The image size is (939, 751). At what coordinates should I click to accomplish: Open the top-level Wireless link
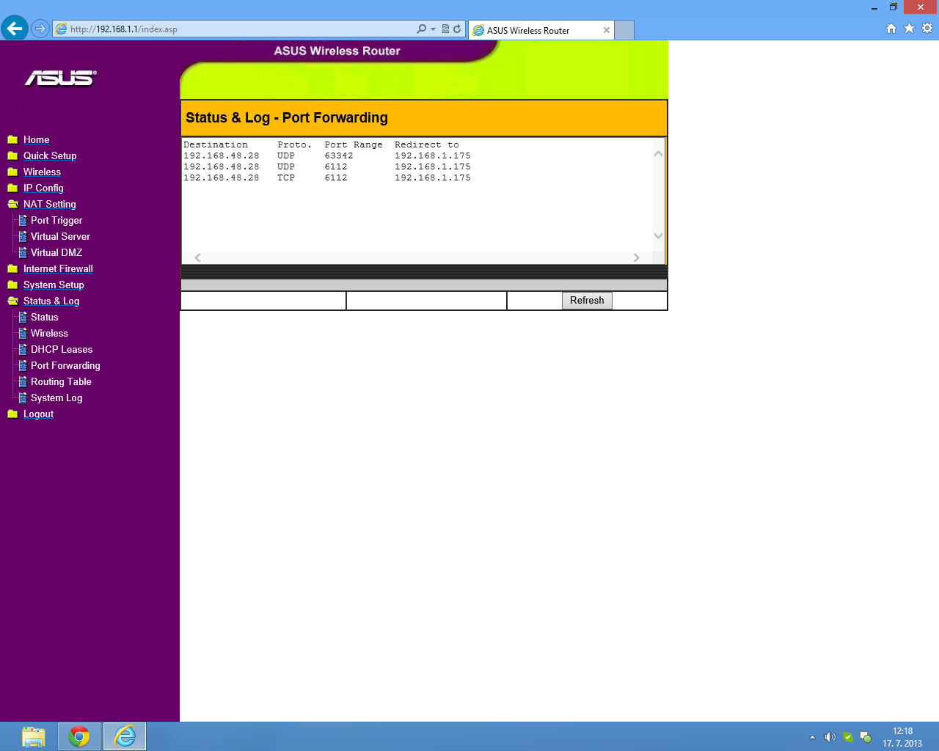(x=42, y=172)
